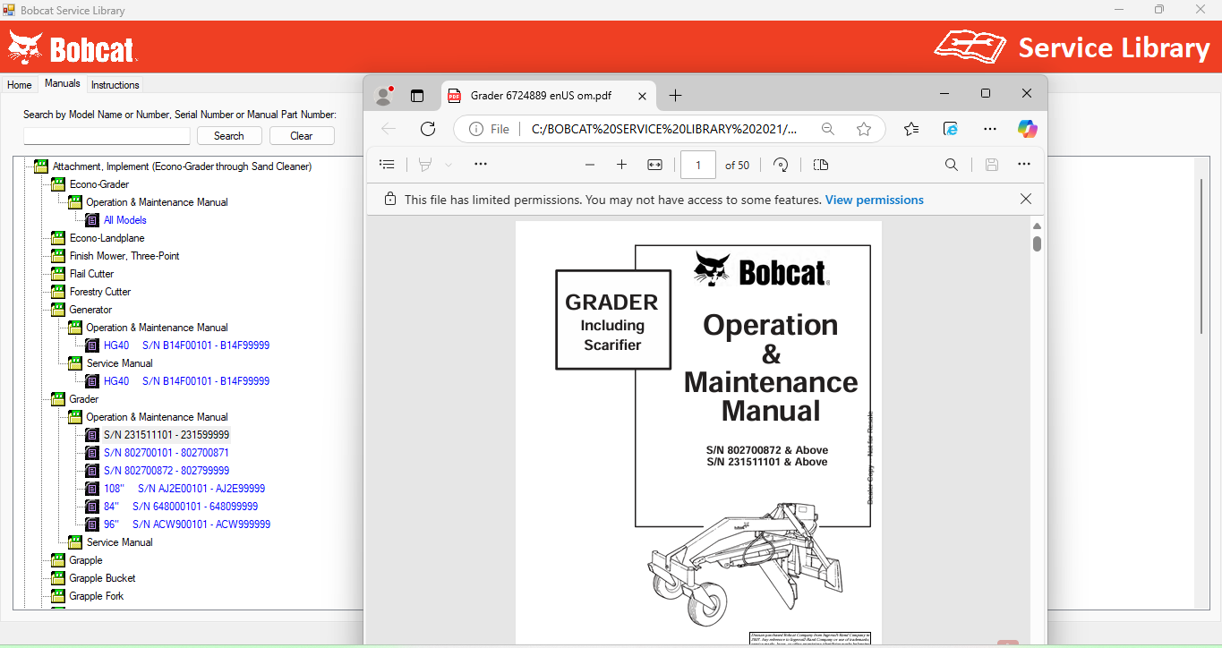Open Copilot in the browser
This screenshot has height=648, width=1222.
[1027, 129]
